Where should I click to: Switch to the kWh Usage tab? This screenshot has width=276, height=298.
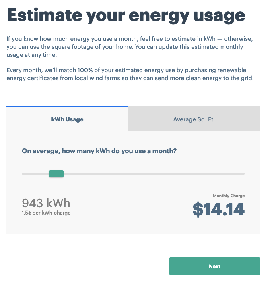pos(67,119)
